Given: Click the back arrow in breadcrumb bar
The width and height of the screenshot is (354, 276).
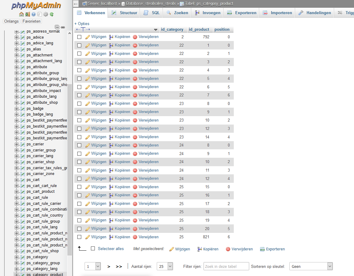Looking at the screenshot, I should tap(76, 4).
